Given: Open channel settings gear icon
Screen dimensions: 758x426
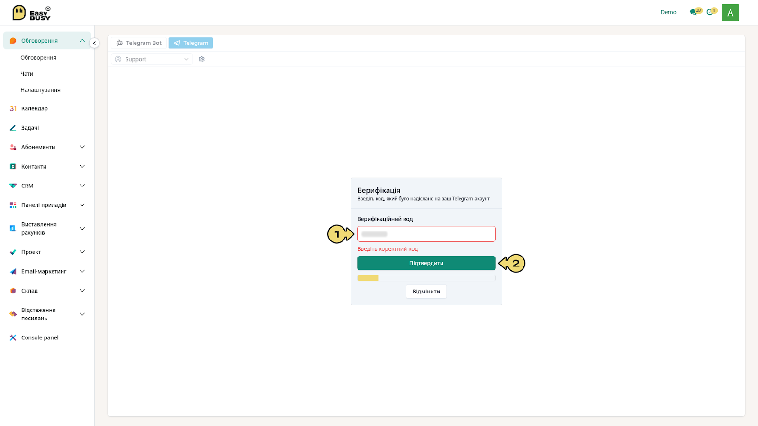Looking at the screenshot, I should [x=202, y=59].
